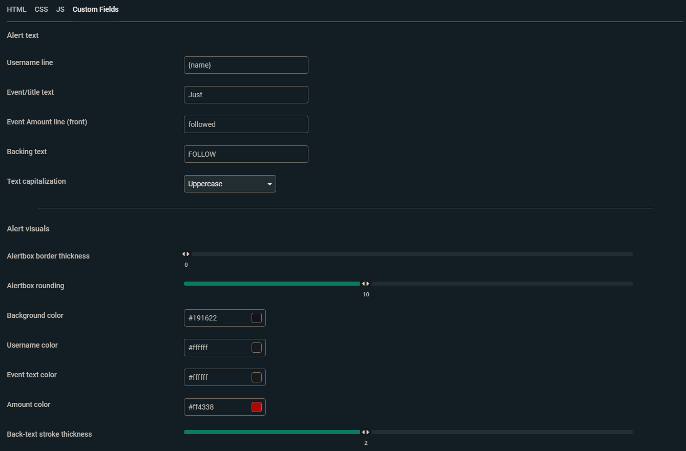
Task: Click the Alertbox rounding slider handle
Action: (x=366, y=284)
